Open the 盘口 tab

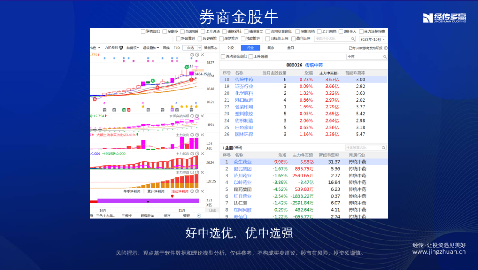tap(291, 48)
